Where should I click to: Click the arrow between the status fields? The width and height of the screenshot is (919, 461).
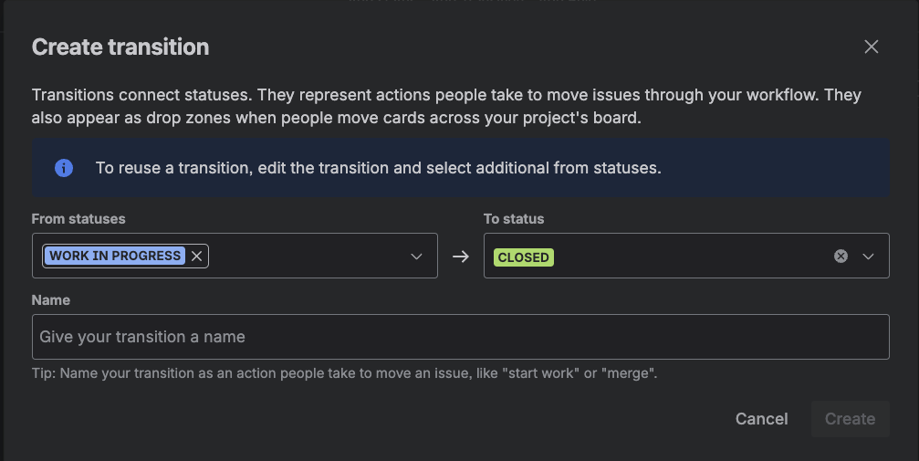[461, 257]
